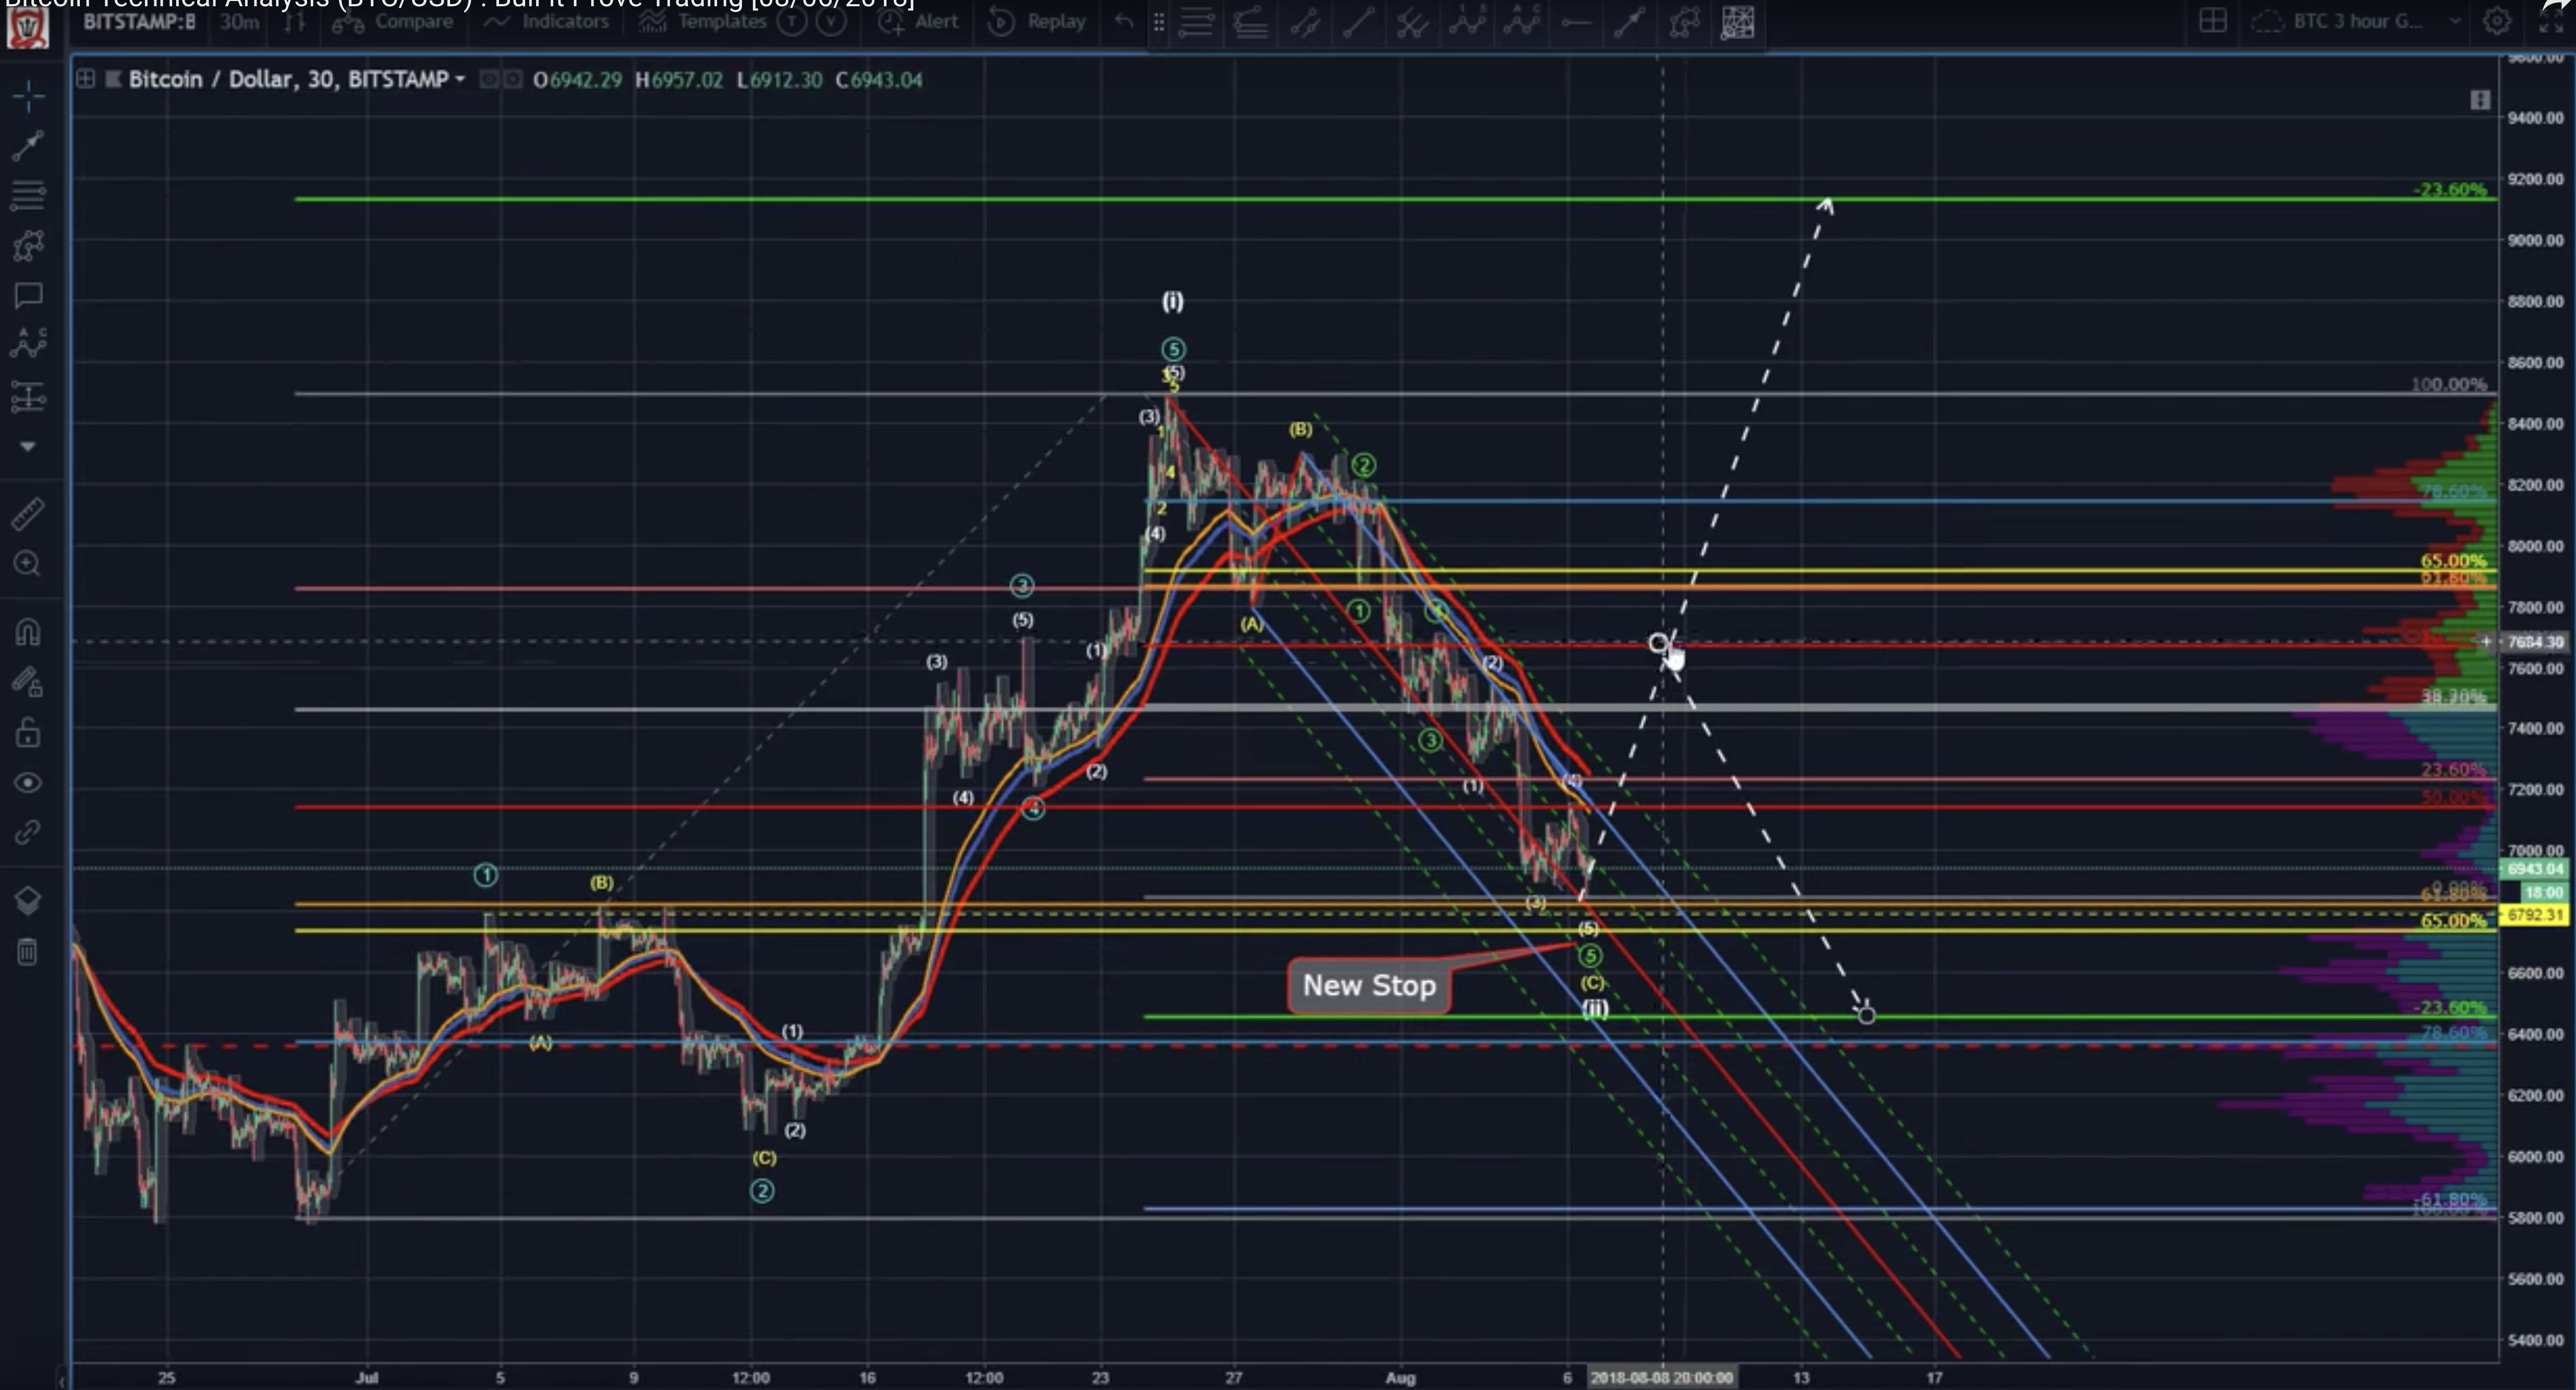This screenshot has height=1390, width=2576.
Task: Click the 100.00% Fib level label
Action: (x=2448, y=384)
